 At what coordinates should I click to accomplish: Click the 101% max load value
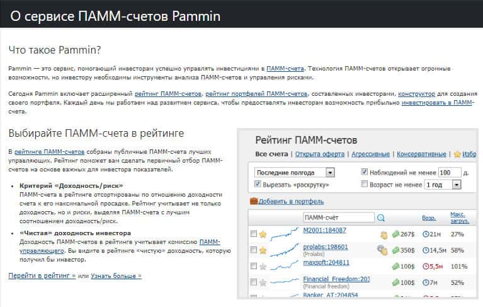(x=459, y=266)
